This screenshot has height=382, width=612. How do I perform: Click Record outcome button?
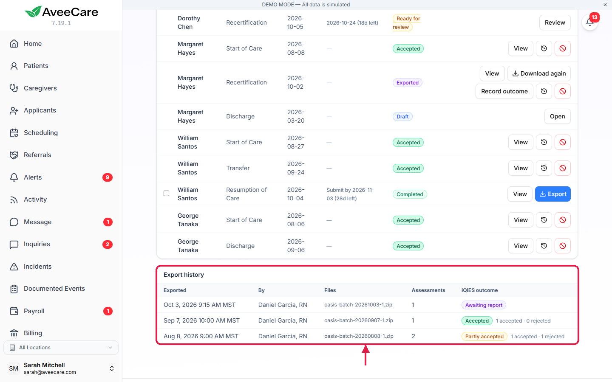[504, 91]
